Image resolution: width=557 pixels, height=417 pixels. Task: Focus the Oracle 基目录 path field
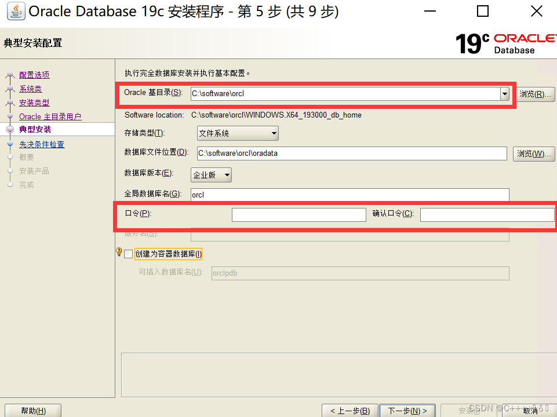coord(345,94)
